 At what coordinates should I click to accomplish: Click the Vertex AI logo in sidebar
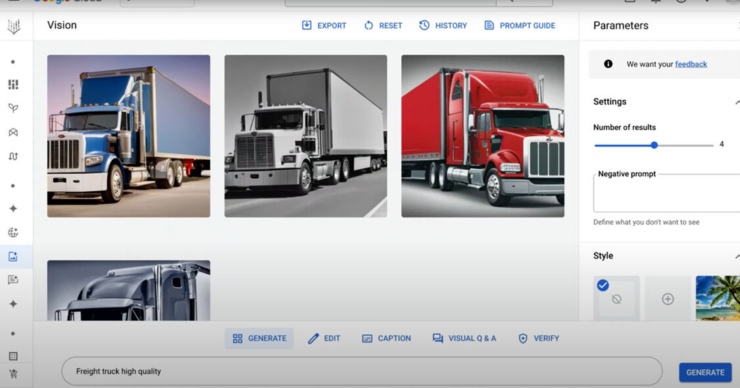(x=14, y=26)
